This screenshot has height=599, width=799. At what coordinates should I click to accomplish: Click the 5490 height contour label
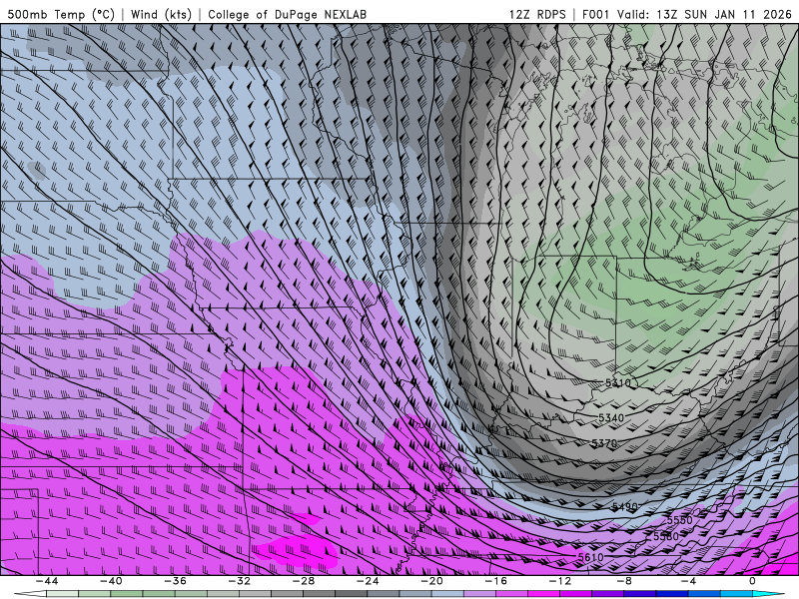(x=625, y=506)
